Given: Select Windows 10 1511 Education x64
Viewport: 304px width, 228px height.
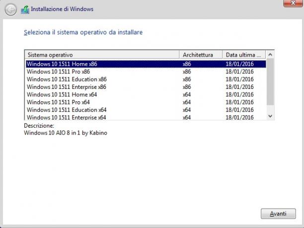Looking at the screenshot, I should 146,110.
